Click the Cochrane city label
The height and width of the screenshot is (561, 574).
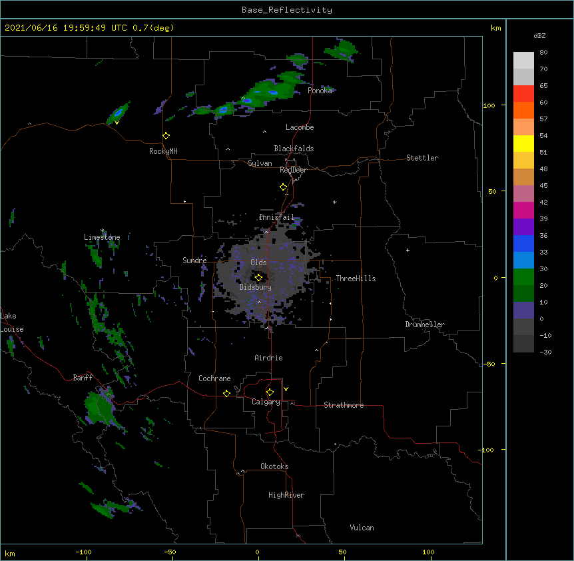(214, 378)
